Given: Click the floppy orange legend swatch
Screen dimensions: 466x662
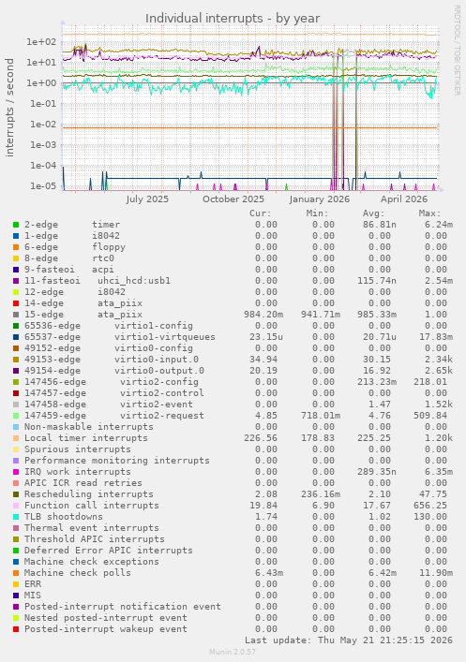Looking at the screenshot, I should click(16, 247).
